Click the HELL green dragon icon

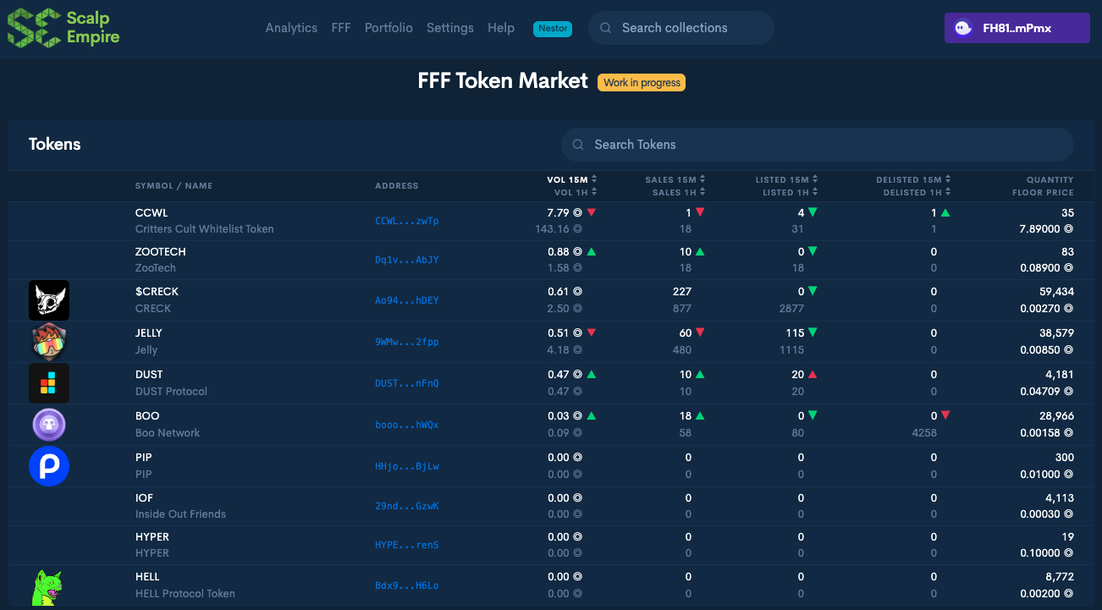click(47, 587)
